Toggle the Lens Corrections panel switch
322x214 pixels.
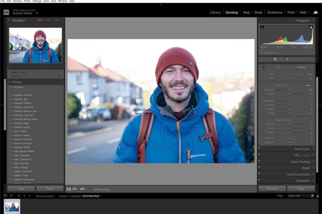click(259, 174)
